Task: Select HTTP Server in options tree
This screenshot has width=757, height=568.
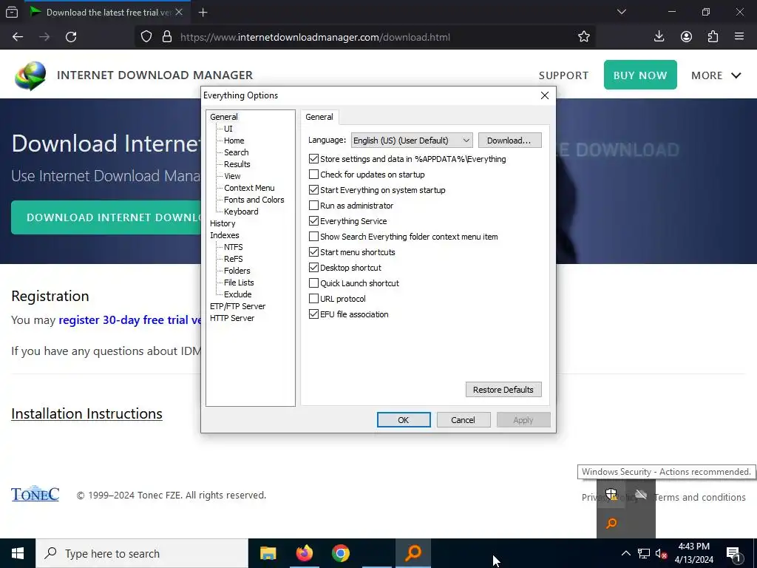Action: [232, 318]
